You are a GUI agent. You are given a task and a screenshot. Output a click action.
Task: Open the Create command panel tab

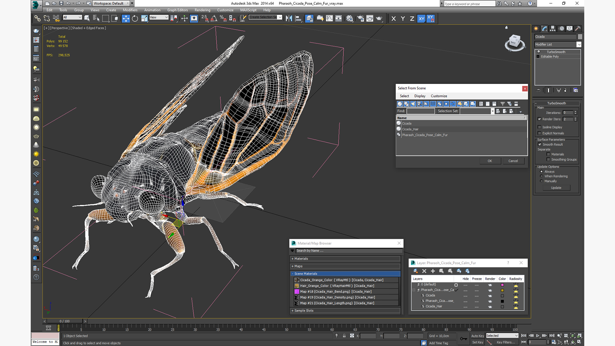tap(536, 29)
